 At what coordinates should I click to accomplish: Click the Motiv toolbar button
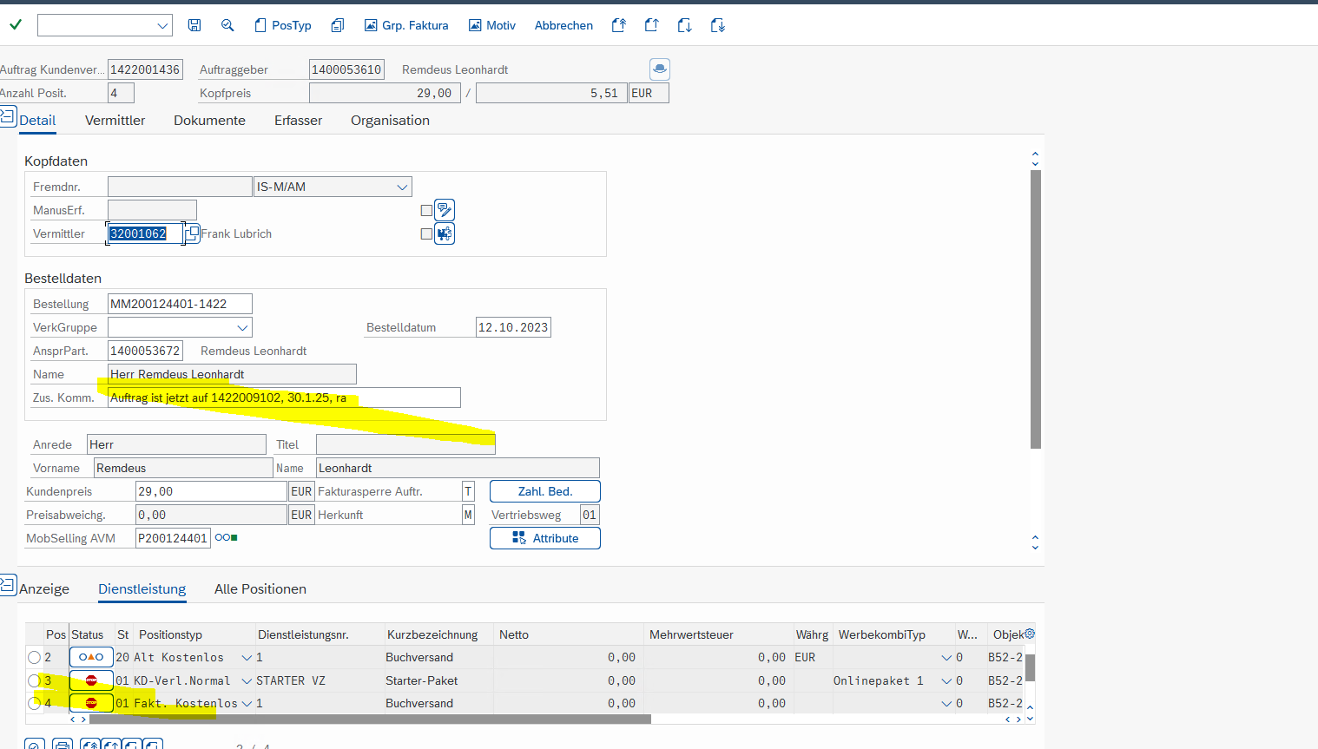tap(492, 25)
